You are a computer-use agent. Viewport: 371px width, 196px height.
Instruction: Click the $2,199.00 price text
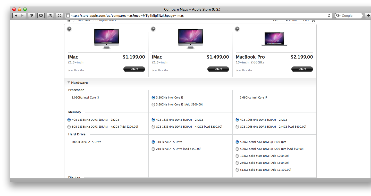302,57
